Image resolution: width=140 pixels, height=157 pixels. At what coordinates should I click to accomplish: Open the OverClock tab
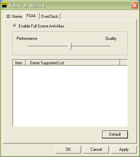(50, 16)
